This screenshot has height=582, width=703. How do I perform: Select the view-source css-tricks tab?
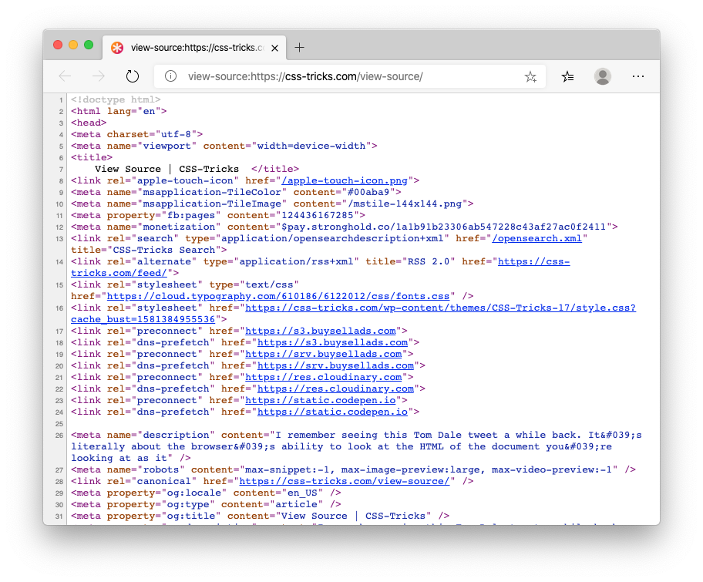tap(194, 48)
